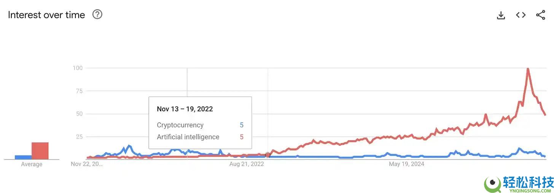554x193 pixels.
Task: Click the "May 19, 2024" axis label
Action: pos(406,164)
